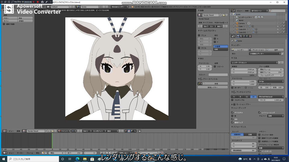Open the Scene properties tab icon
289x162 pixels.
point(244,36)
